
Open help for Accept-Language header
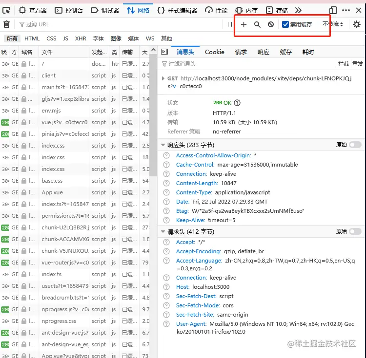click(x=166, y=261)
